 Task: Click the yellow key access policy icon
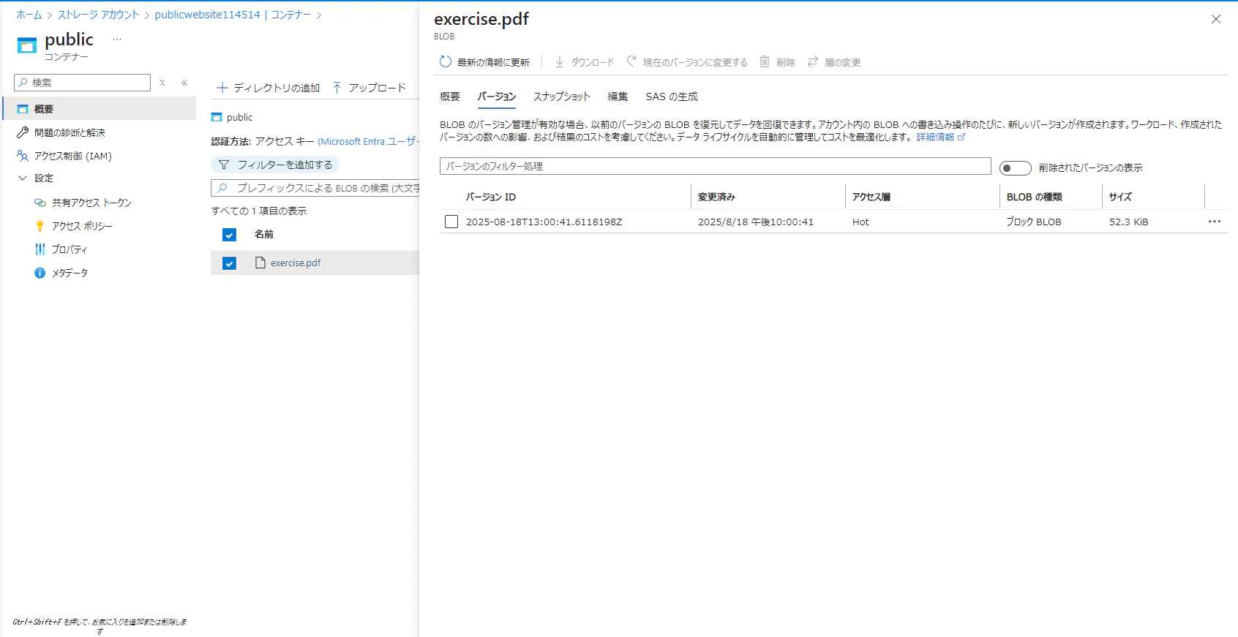click(40, 226)
